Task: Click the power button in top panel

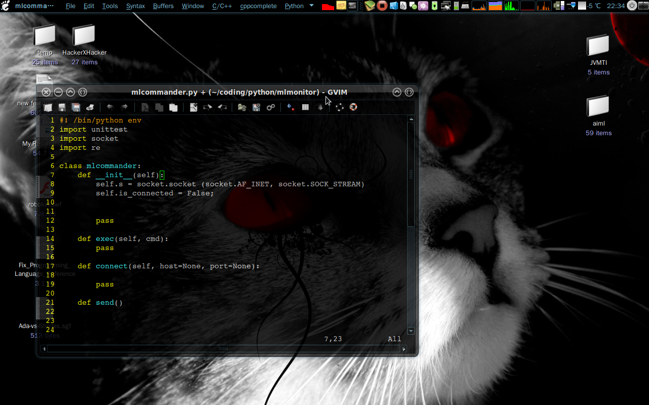Action: pos(632,6)
